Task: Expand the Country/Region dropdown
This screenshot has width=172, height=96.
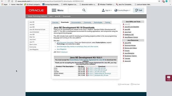Action: 122,10
